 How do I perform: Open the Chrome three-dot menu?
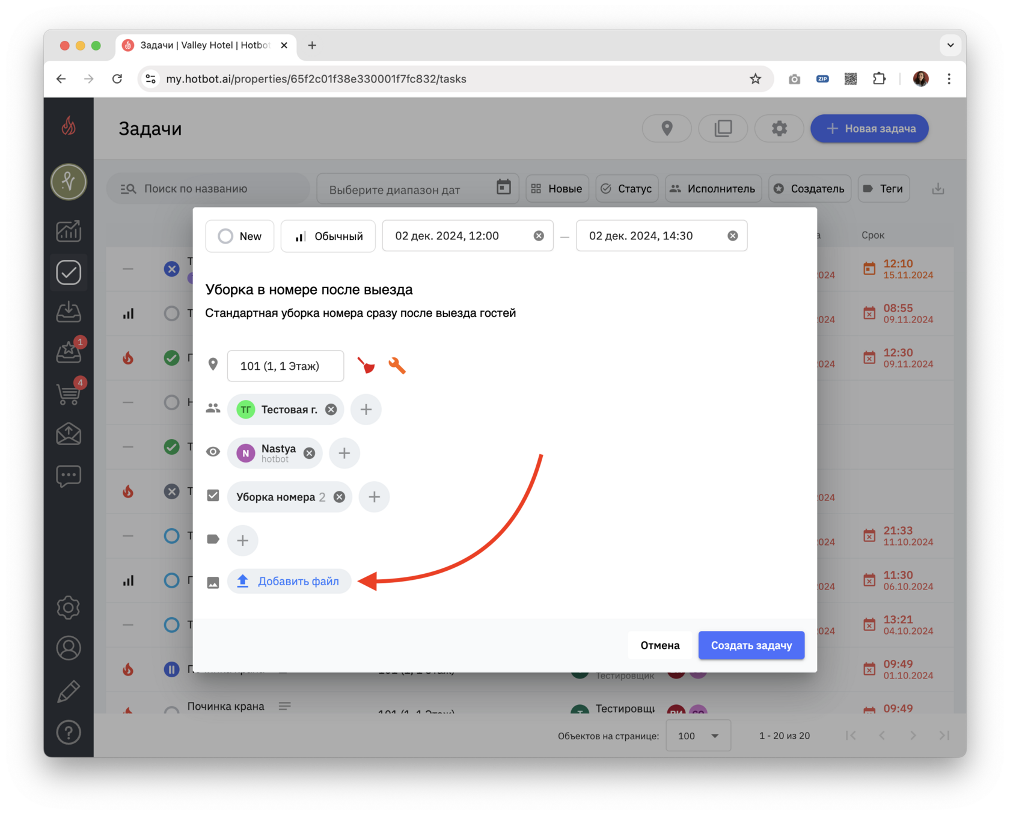949,79
